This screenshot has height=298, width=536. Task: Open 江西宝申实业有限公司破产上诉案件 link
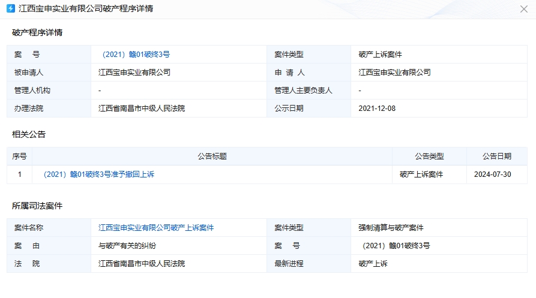point(156,228)
